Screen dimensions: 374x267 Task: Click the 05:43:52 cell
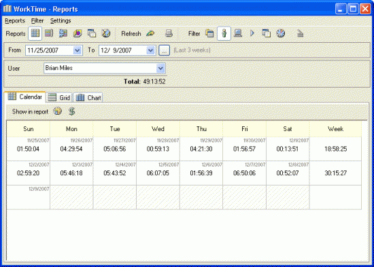115,173
